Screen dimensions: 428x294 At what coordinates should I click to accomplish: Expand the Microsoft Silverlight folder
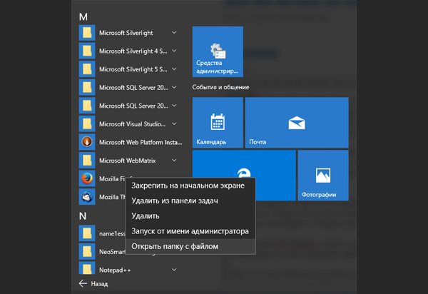(174, 32)
